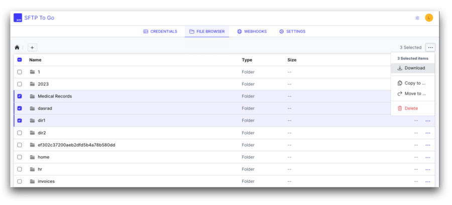Click the folder icon of the 2023 row

coord(32,84)
